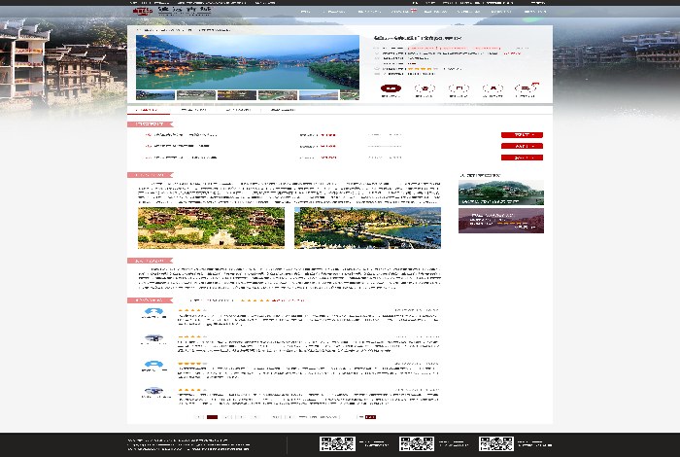Open the large river town main photo
The height and width of the screenshot is (457, 680).
(x=248, y=62)
